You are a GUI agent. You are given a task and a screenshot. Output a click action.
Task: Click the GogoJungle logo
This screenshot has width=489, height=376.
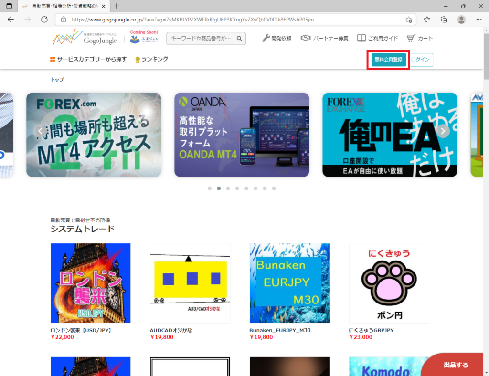(85, 37)
